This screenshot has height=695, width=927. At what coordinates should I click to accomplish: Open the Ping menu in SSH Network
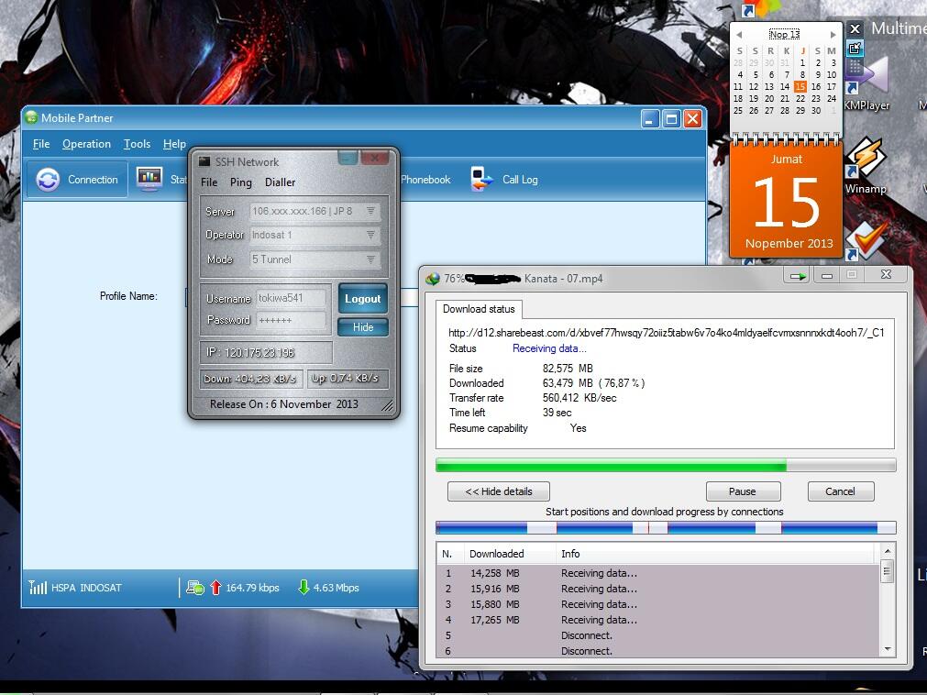coord(240,182)
